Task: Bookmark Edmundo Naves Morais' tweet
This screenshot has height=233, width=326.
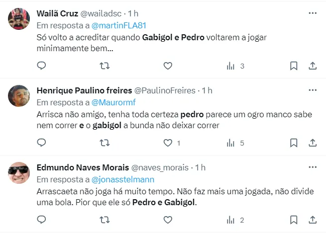Action: click(294, 220)
